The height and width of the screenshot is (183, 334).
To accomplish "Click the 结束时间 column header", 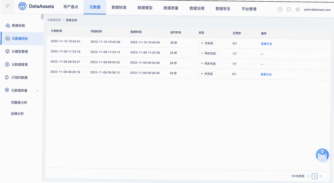I will pyautogui.click(x=136, y=32).
